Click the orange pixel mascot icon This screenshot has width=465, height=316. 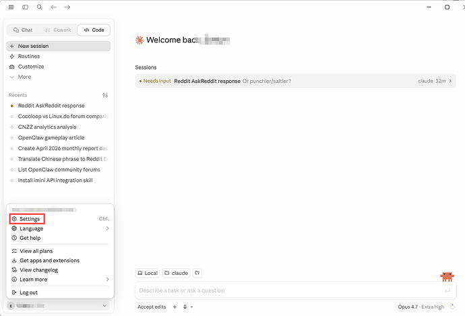[447, 277]
